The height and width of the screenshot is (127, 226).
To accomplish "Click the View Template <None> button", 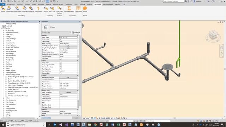I will (x=68, y=92).
